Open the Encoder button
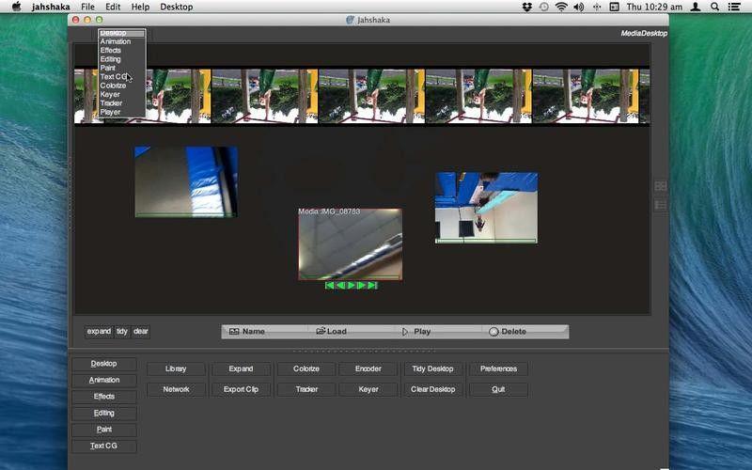The height and width of the screenshot is (470, 752). (x=368, y=368)
